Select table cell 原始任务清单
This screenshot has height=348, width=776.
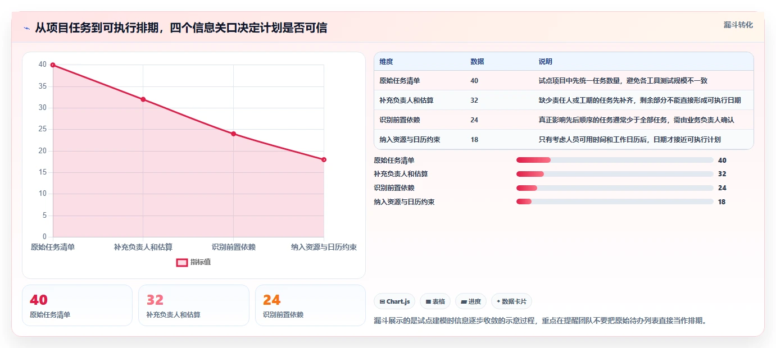tap(400, 81)
